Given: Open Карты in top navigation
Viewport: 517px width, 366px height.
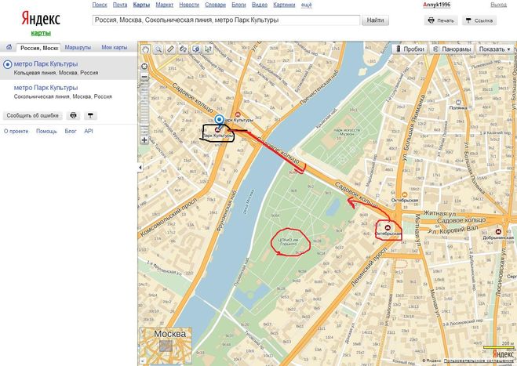Looking at the screenshot, I should tap(141, 5).
